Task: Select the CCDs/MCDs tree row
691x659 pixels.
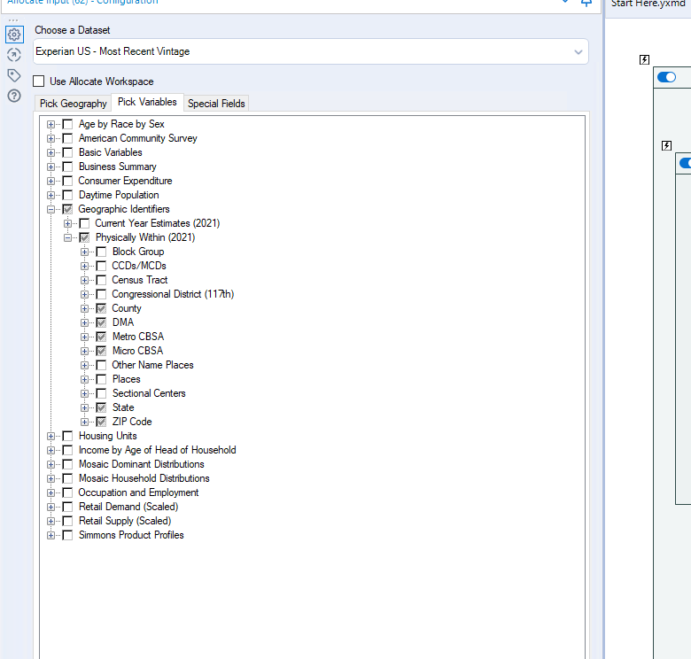Action: 139,266
